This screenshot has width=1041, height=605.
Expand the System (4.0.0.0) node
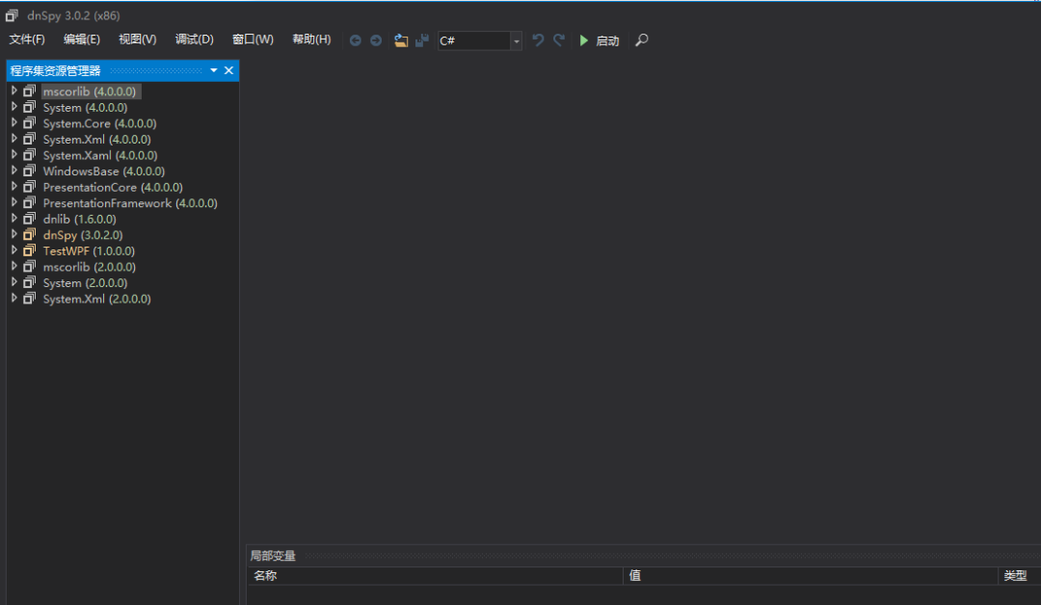click(13, 106)
